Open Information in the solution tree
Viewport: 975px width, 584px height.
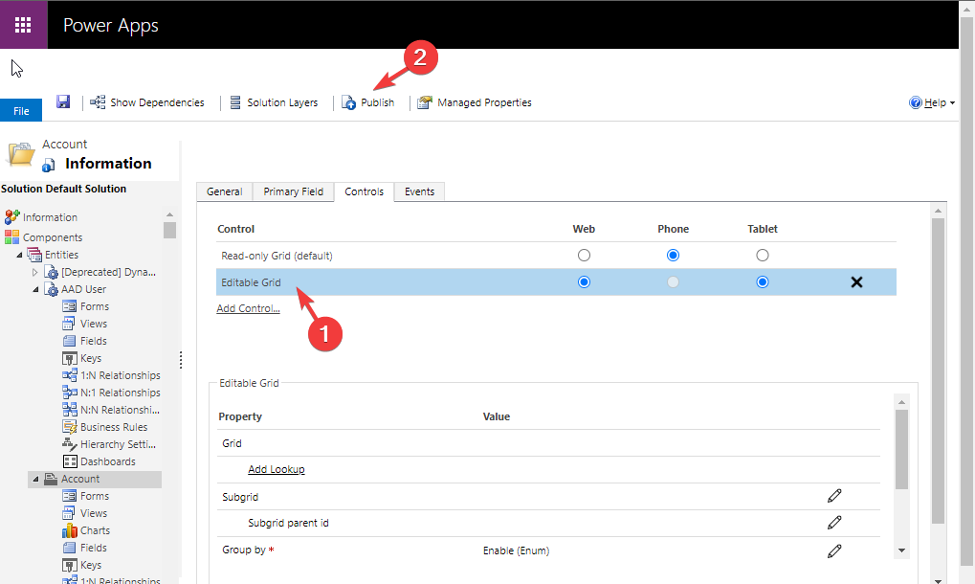pos(50,217)
